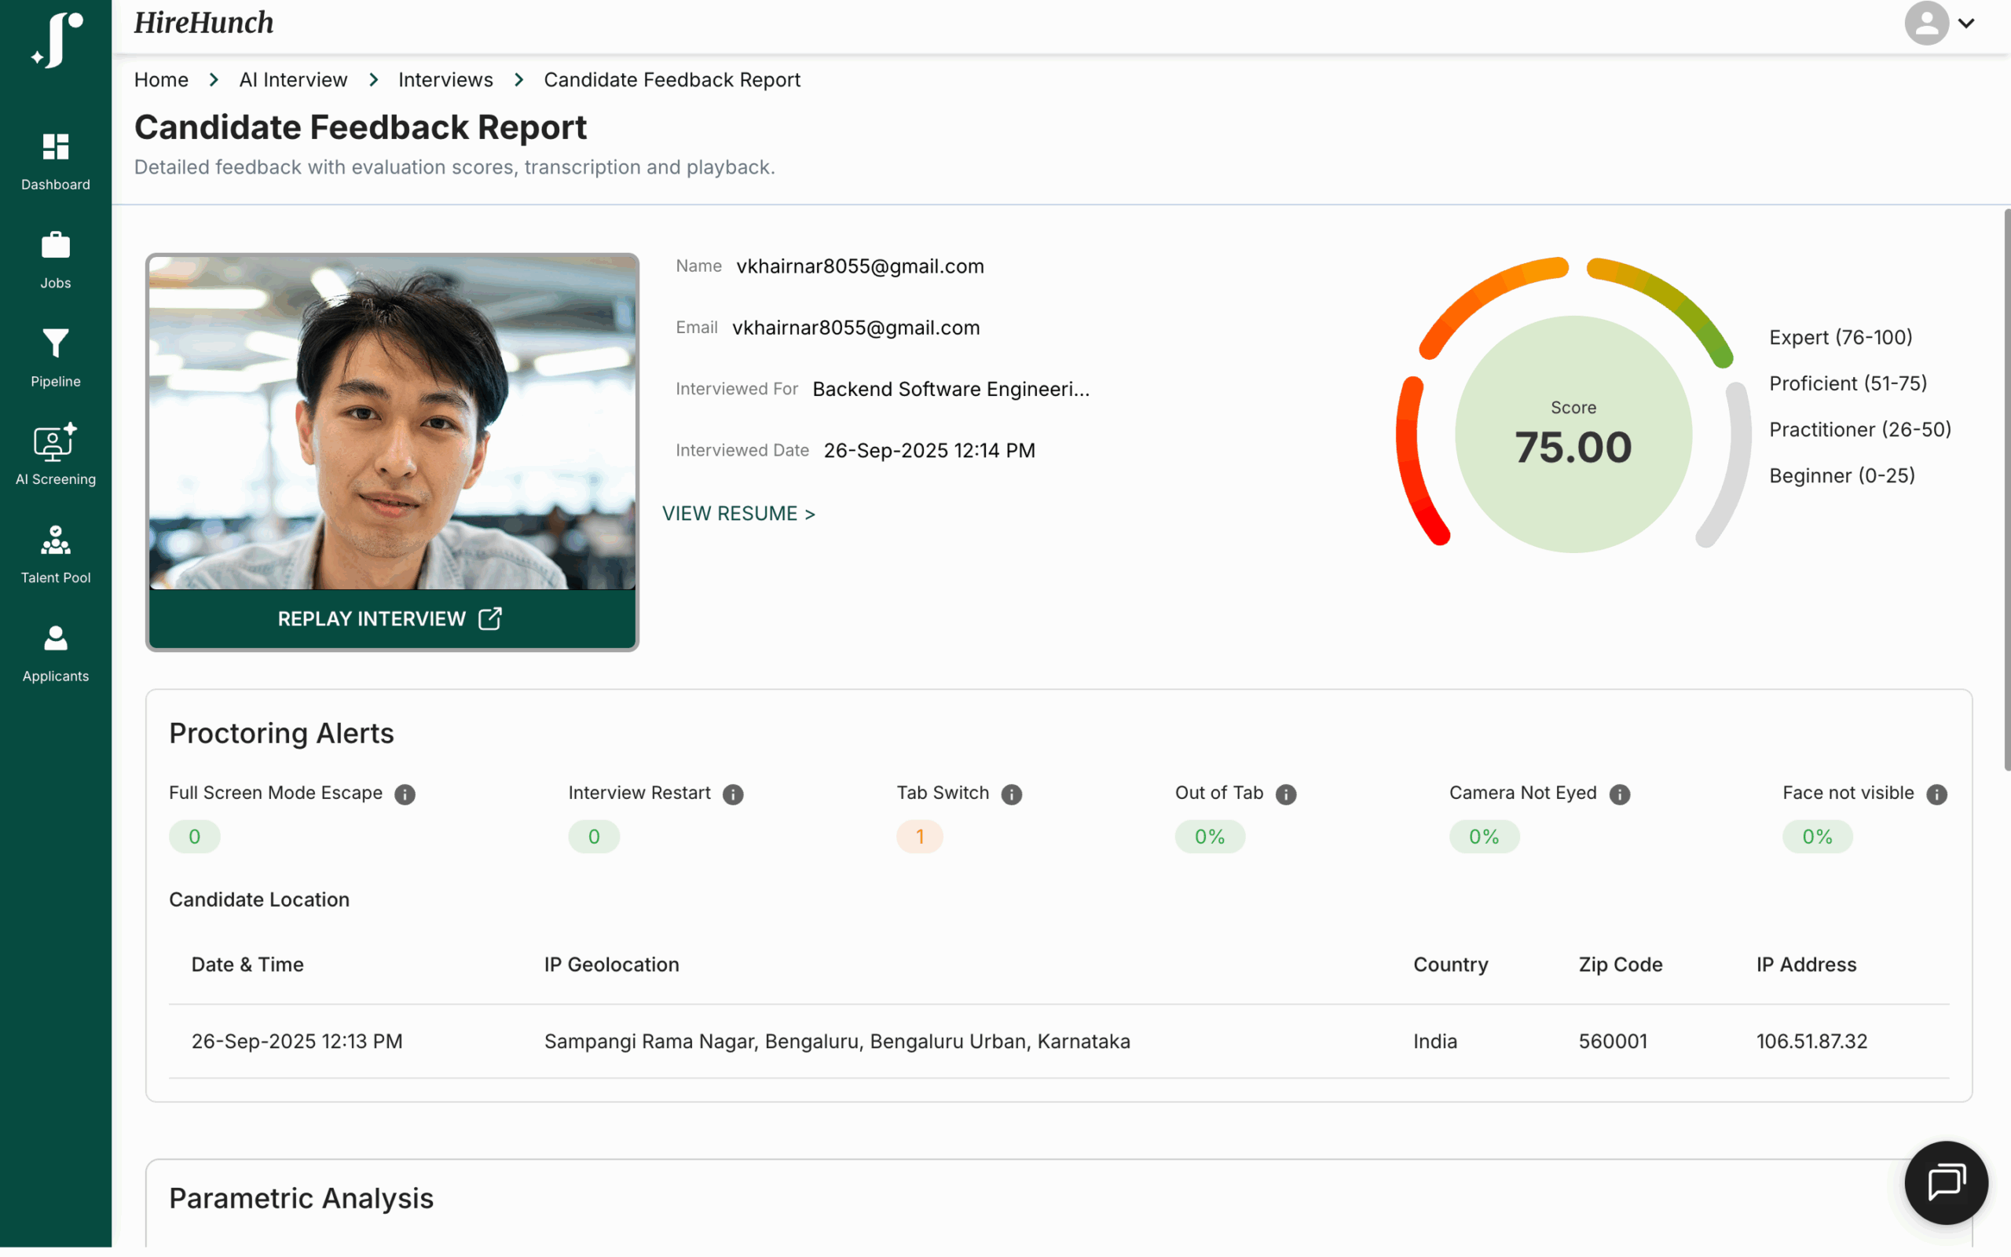Click the Interview Restart info icon
Image resolution: width=2011 pixels, height=1257 pixels.
pos(733,794)
